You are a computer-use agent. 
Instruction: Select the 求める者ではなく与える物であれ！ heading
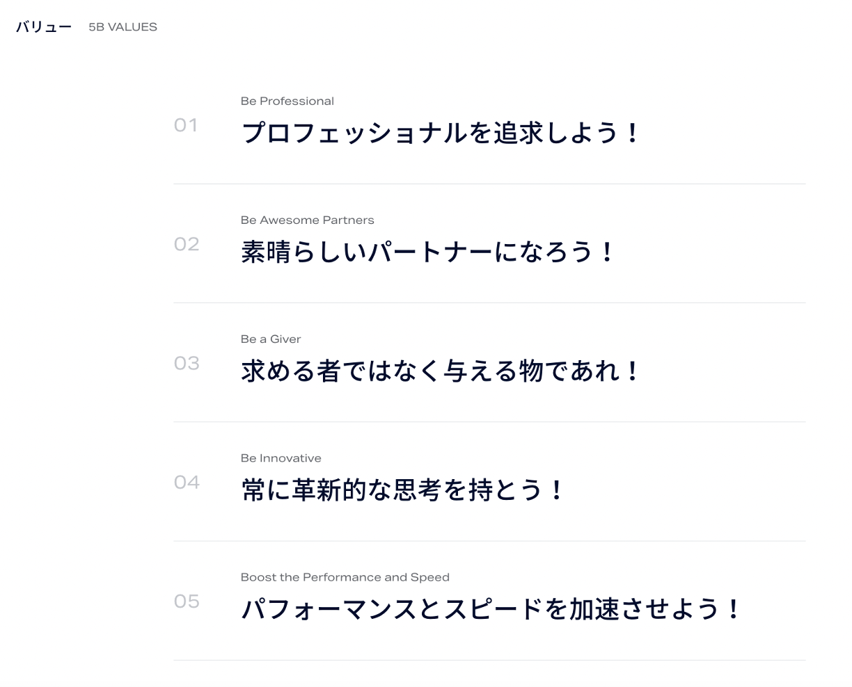click(x=440, y=371)
